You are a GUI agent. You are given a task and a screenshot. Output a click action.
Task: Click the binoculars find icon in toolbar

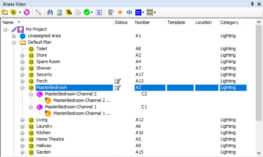tap(50, 12)
